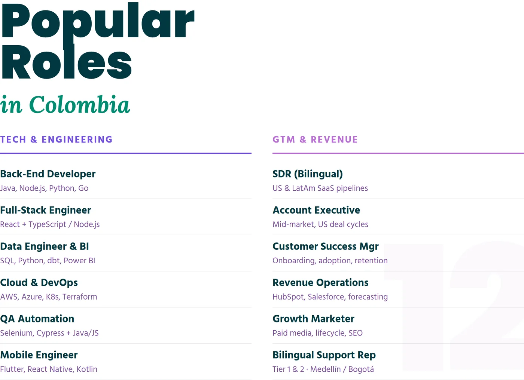Click 'Onboarding, adoption, retention' text
Image resolution: width=524 pixels, height=380 pixels.
coord(330,261)
